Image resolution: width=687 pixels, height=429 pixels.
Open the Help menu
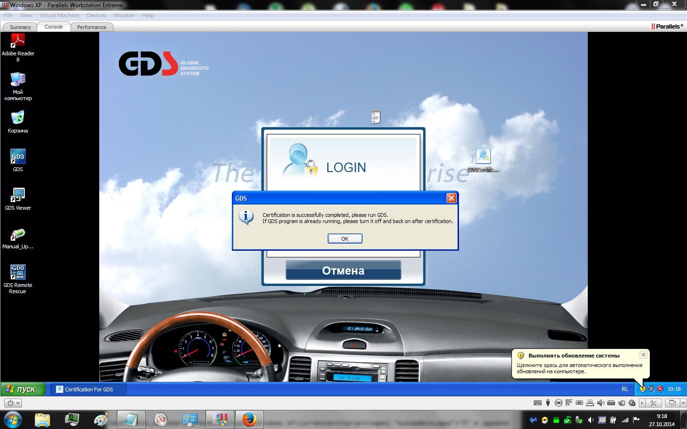coord(148,15)
